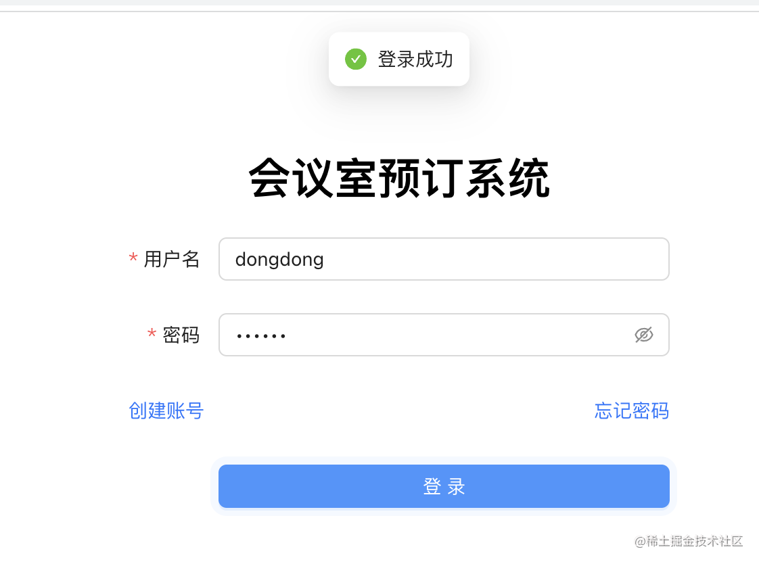The width and height of the screenshot is (759, 564).
Task: Click the 密码 field label
Action: pos(181,335)
